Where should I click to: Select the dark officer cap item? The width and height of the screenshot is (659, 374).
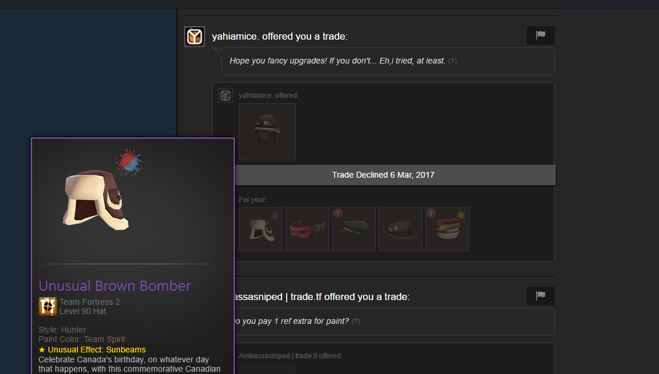coord(354,229)
